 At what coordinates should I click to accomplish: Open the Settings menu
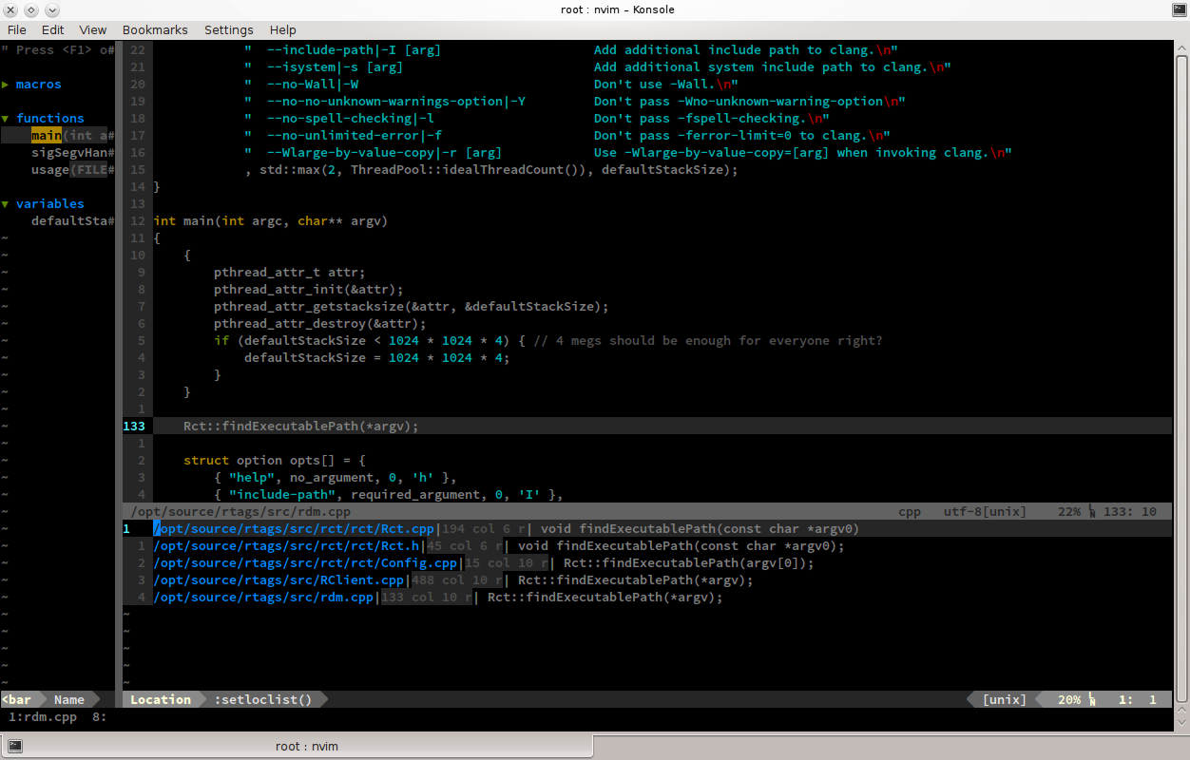coord(229,29)
